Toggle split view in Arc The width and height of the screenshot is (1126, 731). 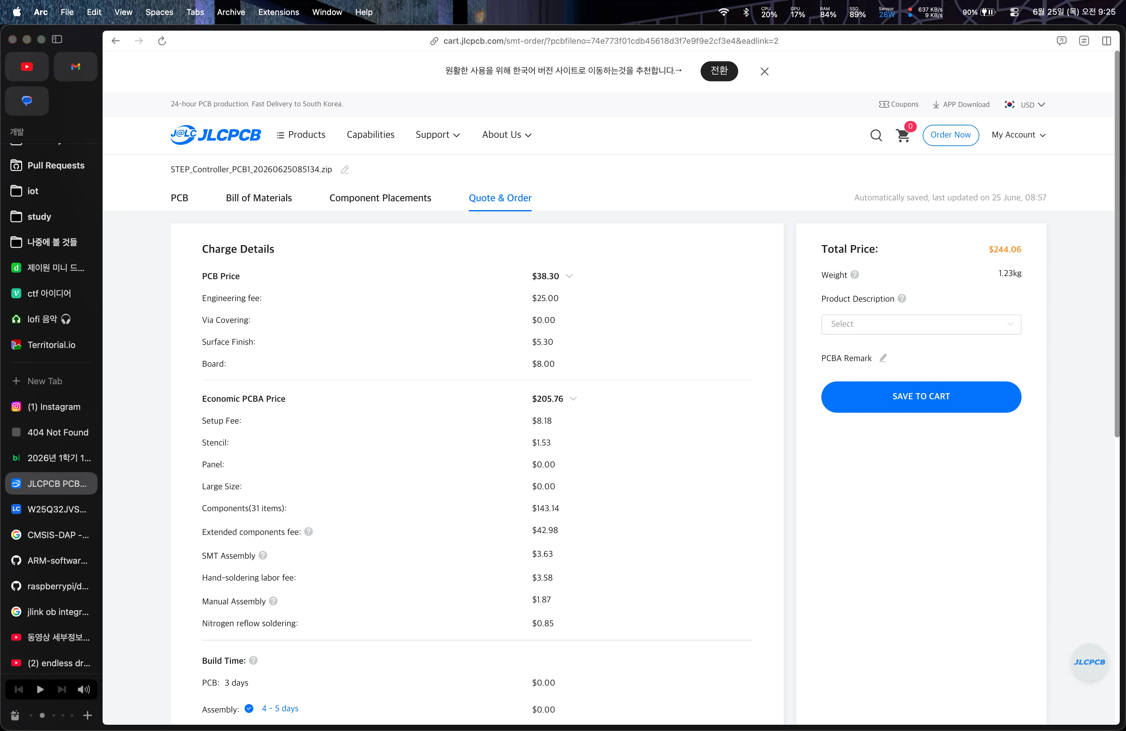click(x=1107, y=41)
